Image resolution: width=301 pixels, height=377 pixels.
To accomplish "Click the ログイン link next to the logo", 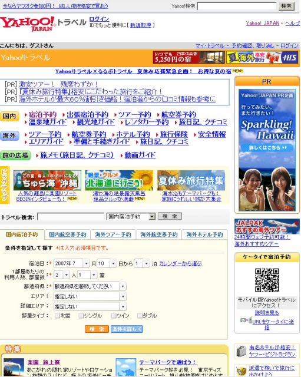I will (99, 19).
